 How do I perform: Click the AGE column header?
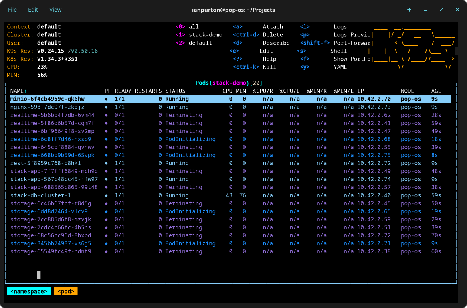click(x=436, y=91)
